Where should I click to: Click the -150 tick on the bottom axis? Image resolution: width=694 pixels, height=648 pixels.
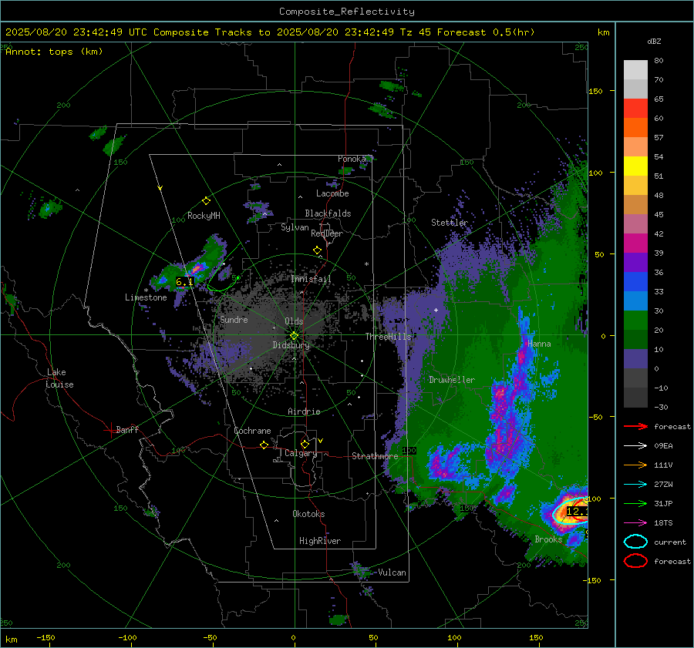(x=45, y=637)
